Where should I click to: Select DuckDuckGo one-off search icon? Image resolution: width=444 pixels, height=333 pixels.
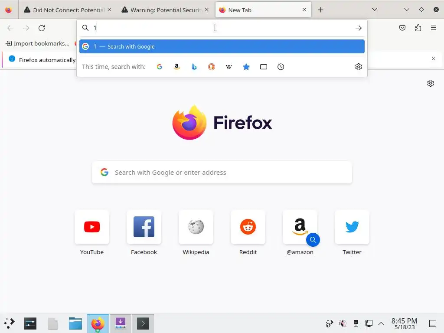click(x=212, y=67)
